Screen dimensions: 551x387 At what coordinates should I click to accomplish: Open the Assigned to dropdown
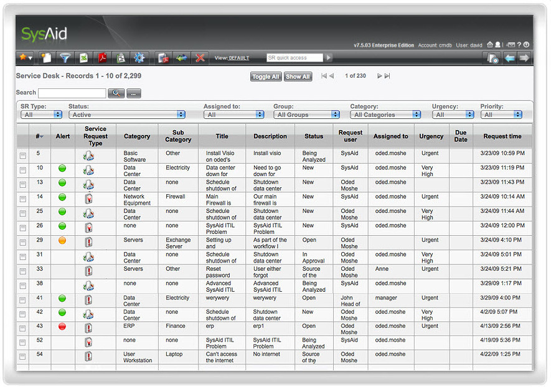pos(233,114)
